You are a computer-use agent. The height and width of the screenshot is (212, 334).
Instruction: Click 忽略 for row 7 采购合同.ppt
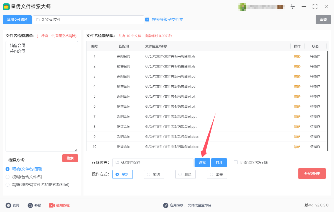pyautogui.click(x=297, y=117)
